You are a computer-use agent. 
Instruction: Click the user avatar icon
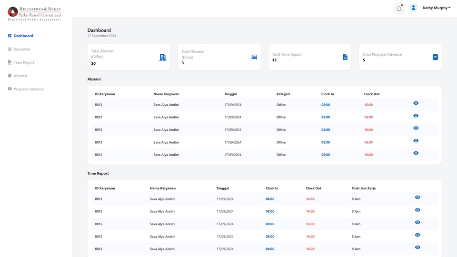tap(413, 8)
